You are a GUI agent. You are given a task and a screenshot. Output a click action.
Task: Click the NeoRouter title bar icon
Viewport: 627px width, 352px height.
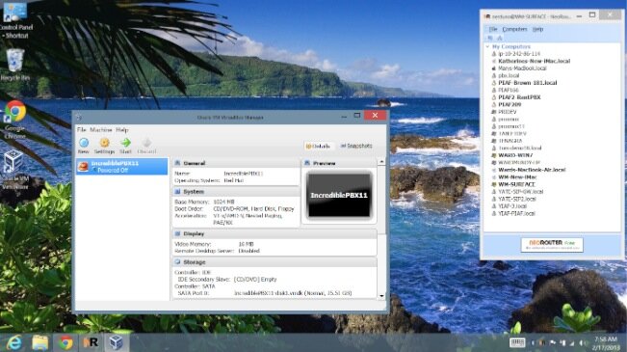click(487, 16)
